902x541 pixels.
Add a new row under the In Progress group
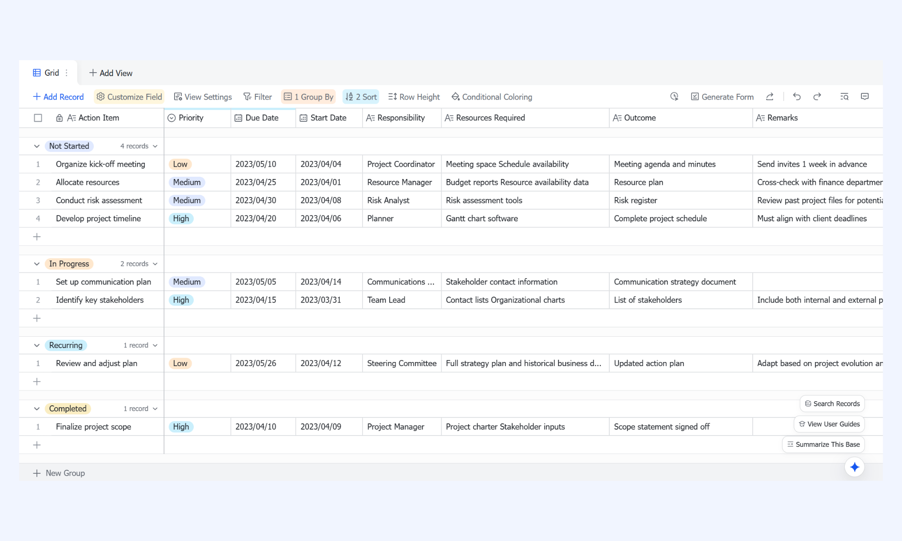[37, 318]
